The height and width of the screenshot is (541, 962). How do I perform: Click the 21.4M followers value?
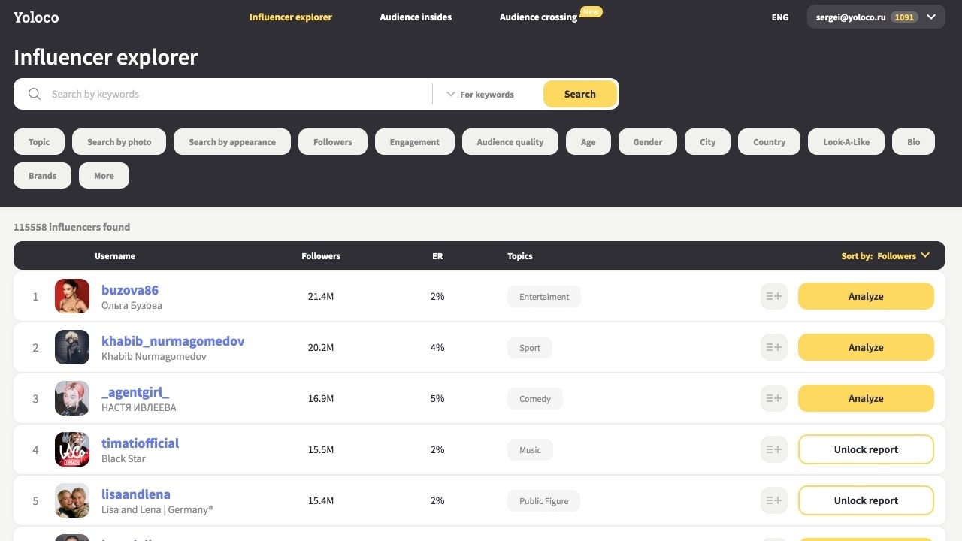321,296
